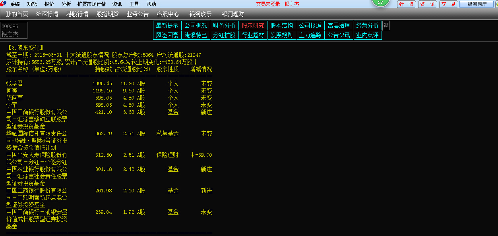Click the red-blue app logo icon
The image size is (498, 236).
(x=3, y=4)
